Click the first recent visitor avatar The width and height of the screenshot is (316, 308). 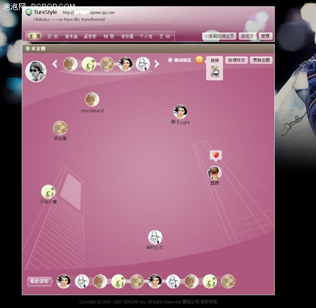(64, 281)
